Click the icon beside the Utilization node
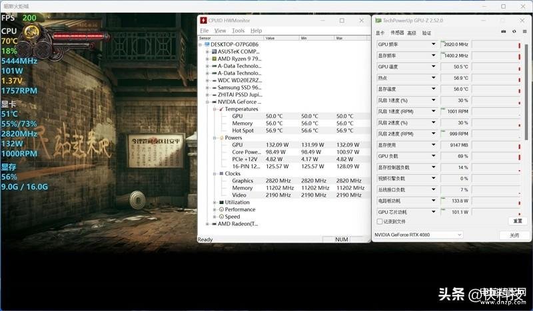 point(221,202)
